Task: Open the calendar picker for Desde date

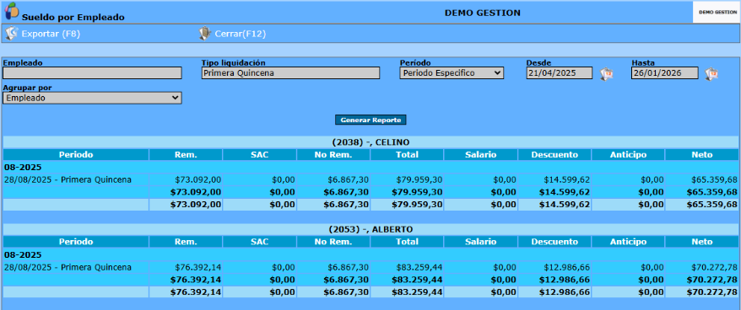Action: click(x=606, y=74)
